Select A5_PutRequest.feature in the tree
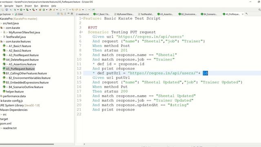 coord(20,69)
